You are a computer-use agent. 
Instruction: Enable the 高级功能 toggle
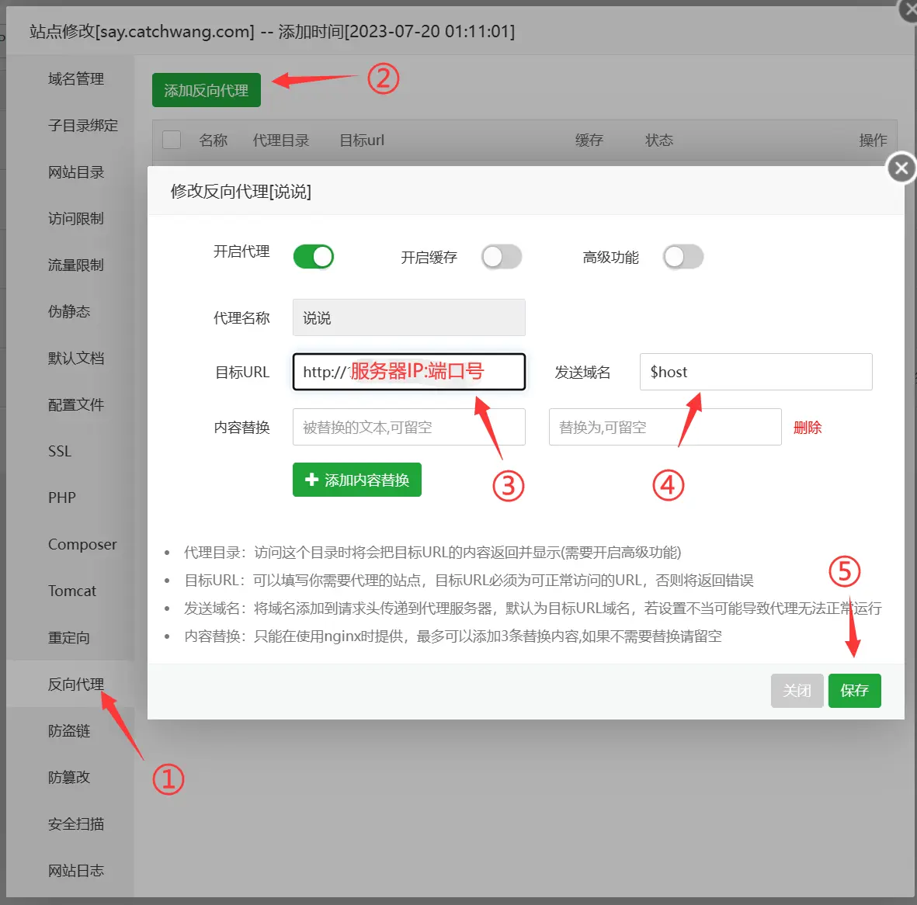pos(683,256)
